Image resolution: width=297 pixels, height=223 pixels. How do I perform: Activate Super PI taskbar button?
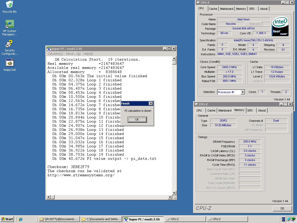(x=143, y=219)
